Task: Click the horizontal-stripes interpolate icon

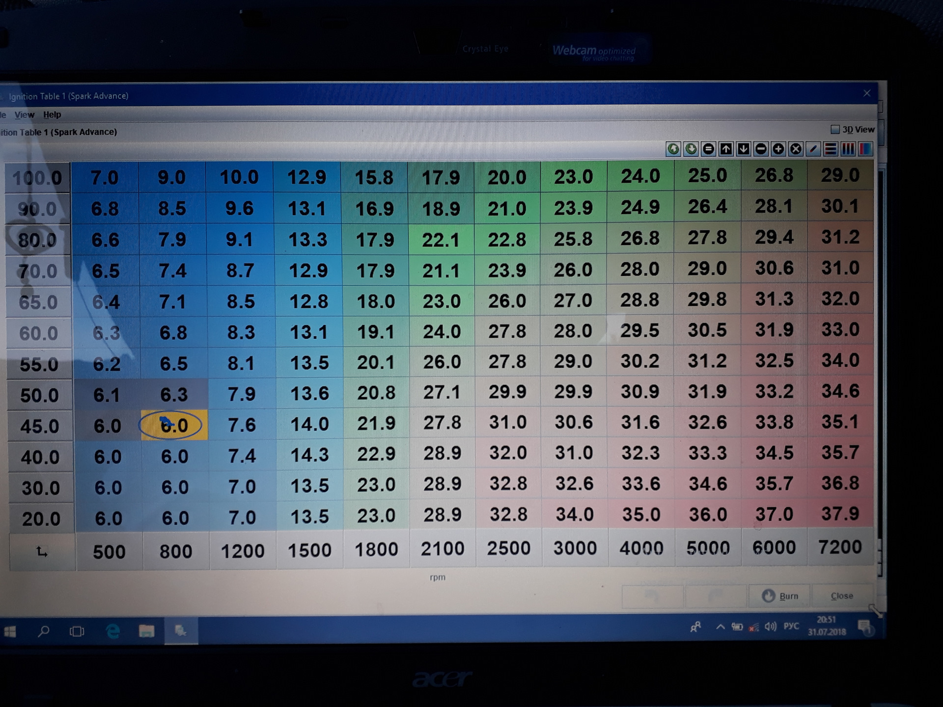Action: 831,149
